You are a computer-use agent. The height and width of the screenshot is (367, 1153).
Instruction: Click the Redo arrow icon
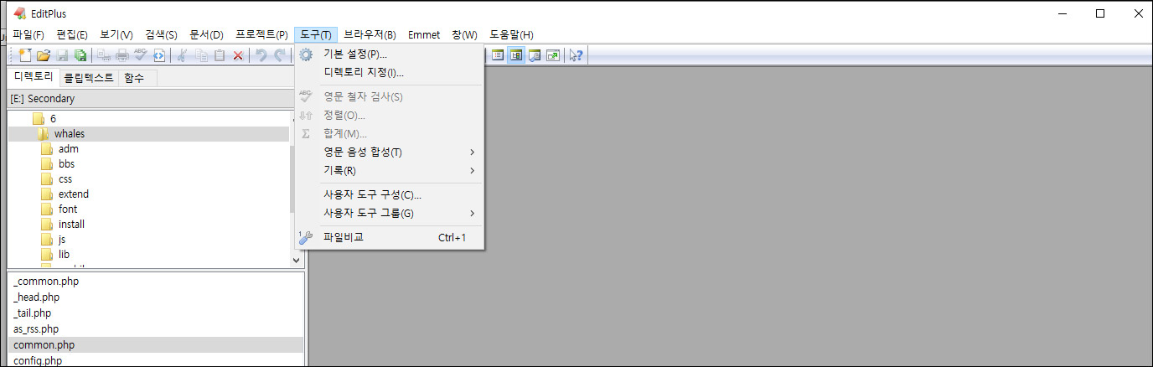pos(280,55)
